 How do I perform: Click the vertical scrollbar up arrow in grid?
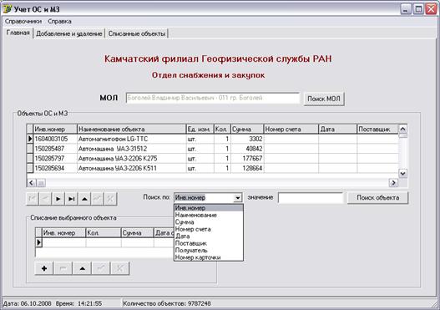point(402,130)
